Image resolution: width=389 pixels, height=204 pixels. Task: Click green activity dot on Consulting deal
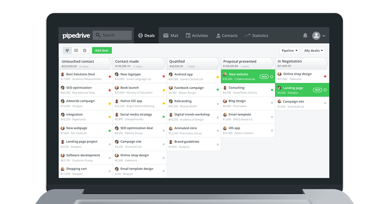pyautogui.click(x=272, y=90)
